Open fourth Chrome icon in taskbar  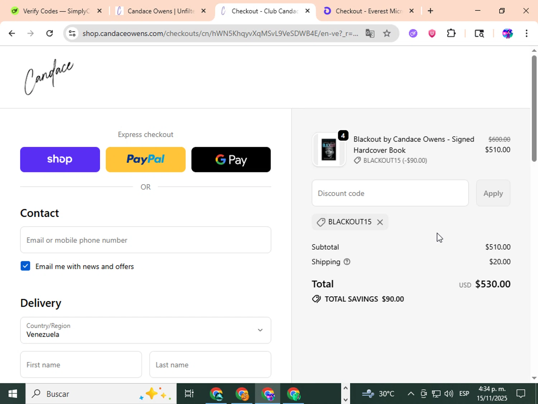click(294, 394)
